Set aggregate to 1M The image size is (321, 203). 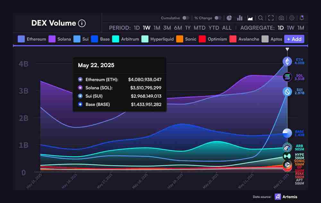(300, 28)
